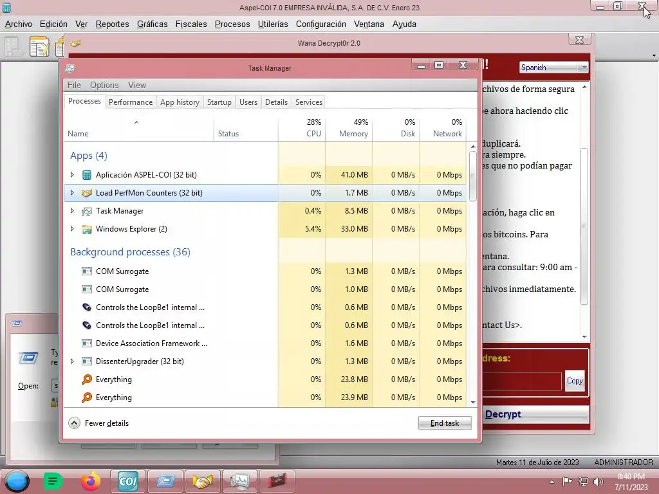Sort processes by Disk column
This screenshot has width=659, height=494.
pyautogui.click(x=396, y=128)
